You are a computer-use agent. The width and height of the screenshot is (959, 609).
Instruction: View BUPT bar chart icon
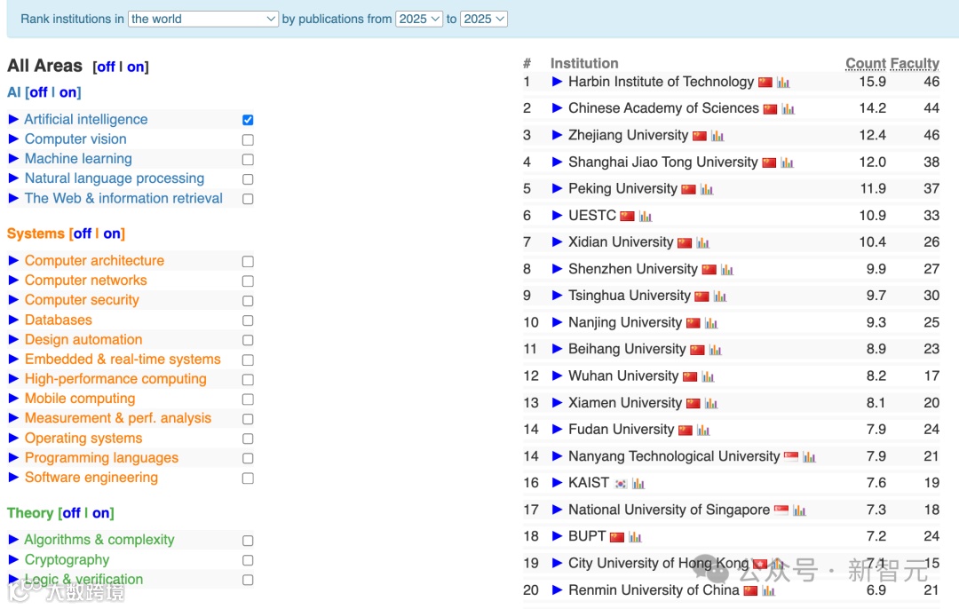point(636,537)
